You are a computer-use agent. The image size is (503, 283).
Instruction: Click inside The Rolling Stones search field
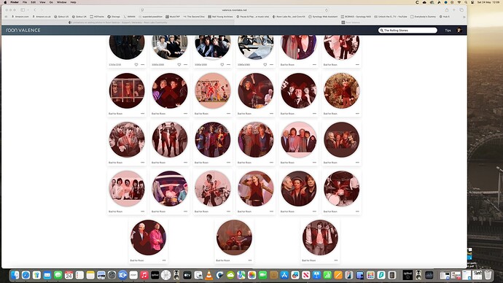click(408, 30)
